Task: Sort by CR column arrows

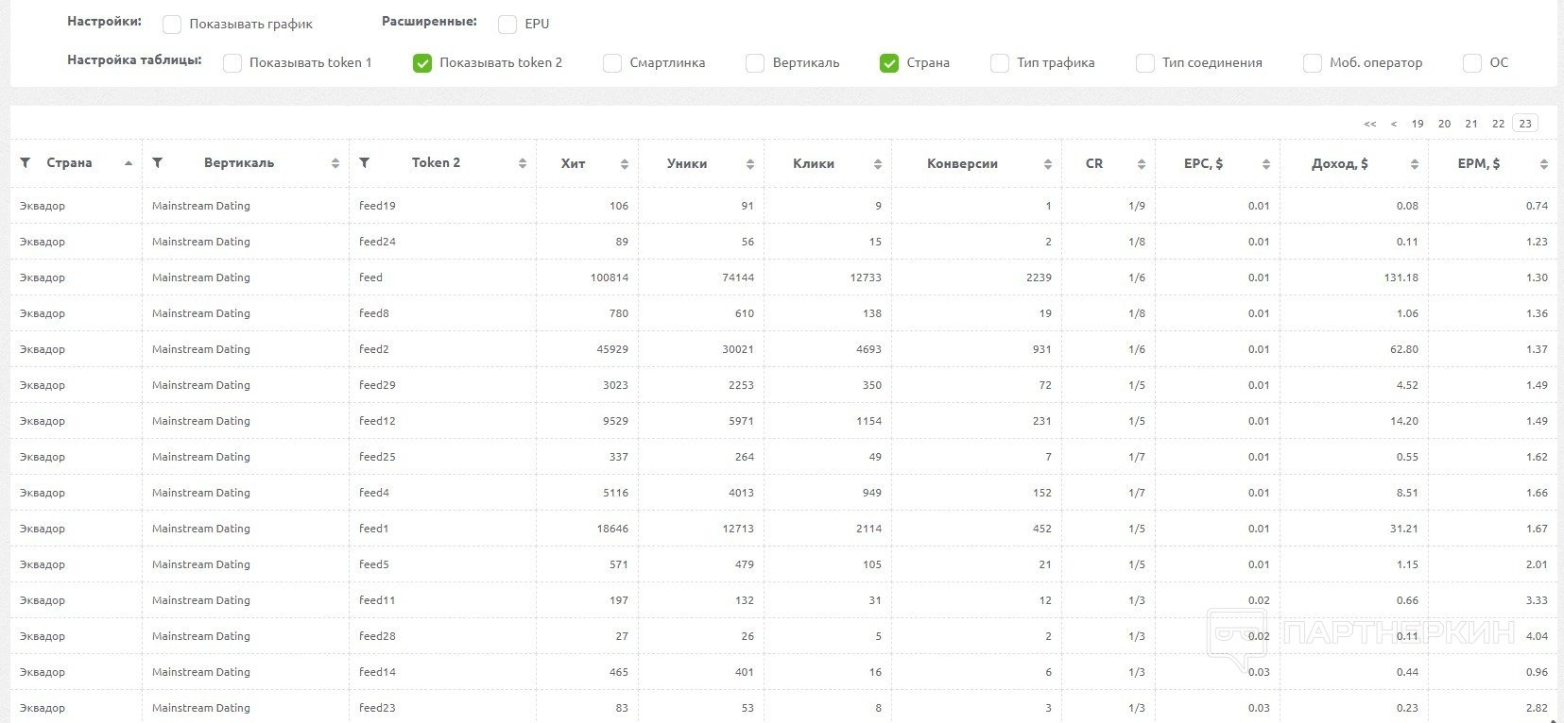Action: 1142,164
